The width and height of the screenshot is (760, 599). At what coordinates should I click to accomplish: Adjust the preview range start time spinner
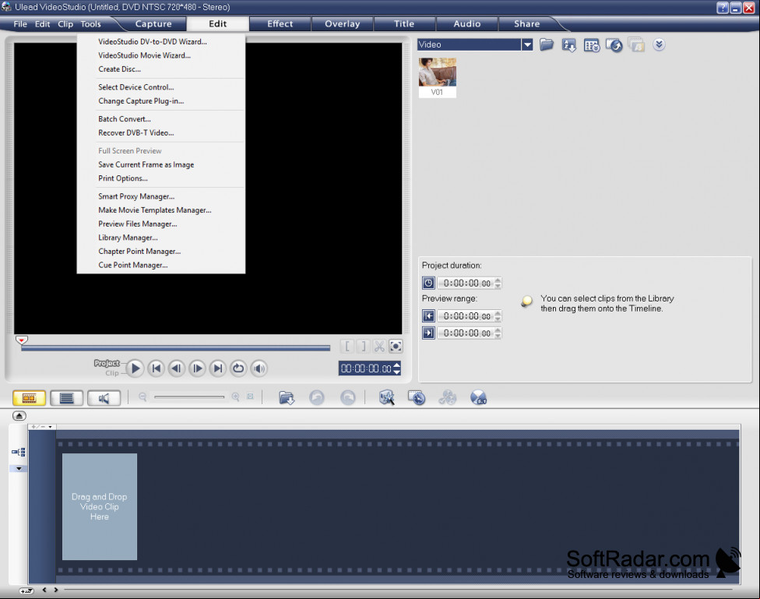click(498, 315)
